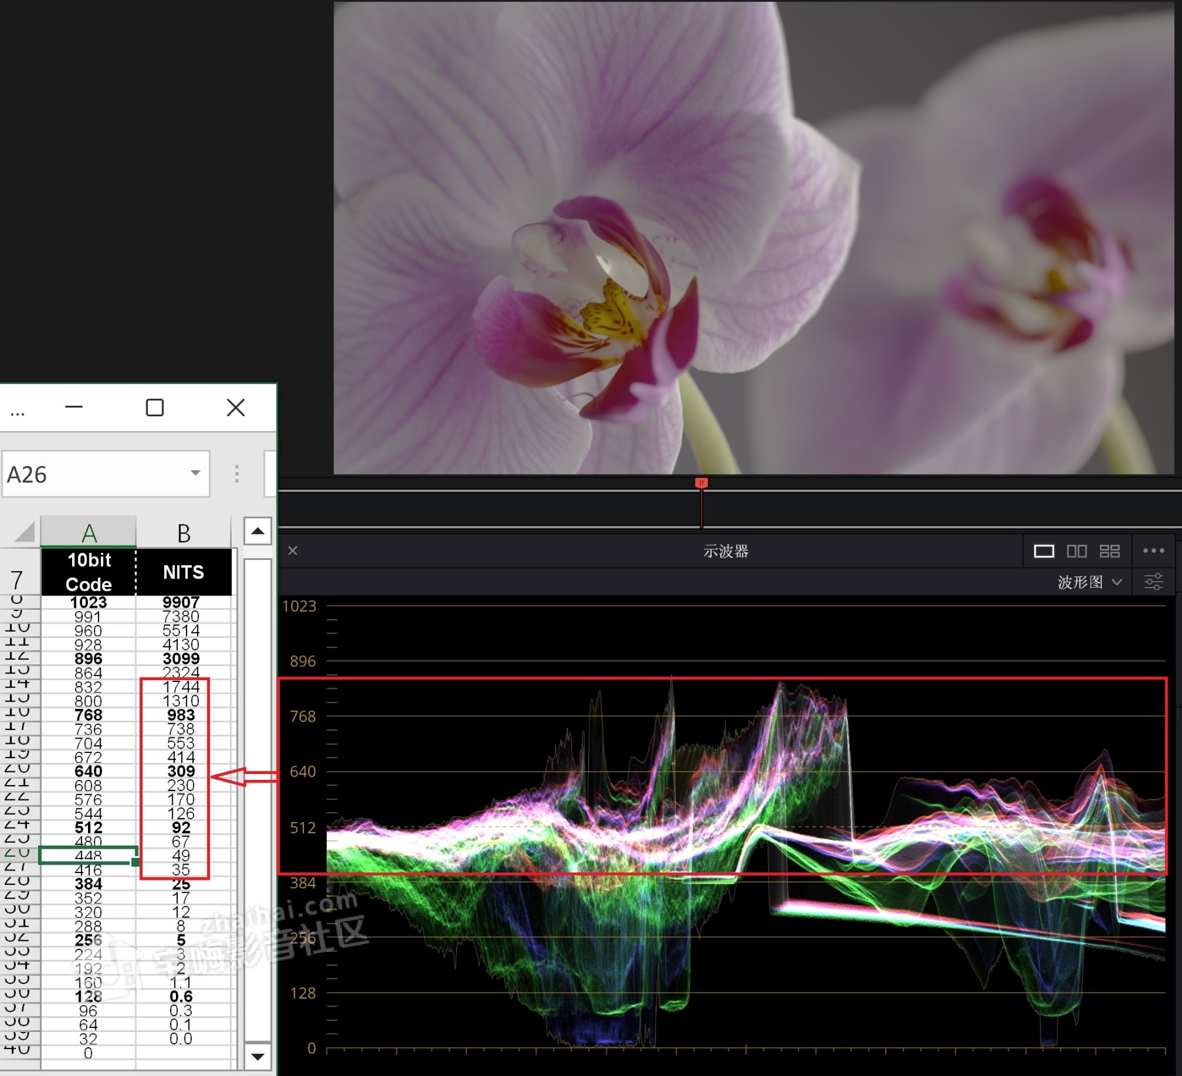The width and height of the screenshot is (1182, 1076).
Task: Select cell containing code value 512
Action: point(89,828)
